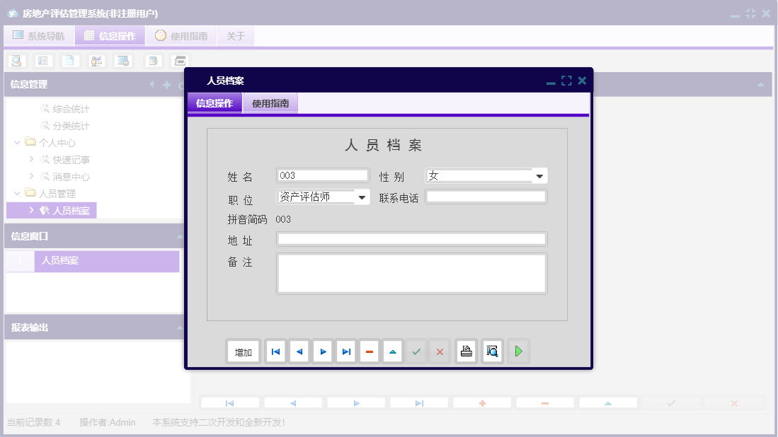Open the 性别 gender dropdown

(539, 175)
